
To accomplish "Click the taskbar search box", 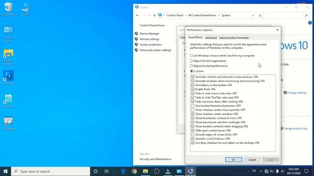I will pyautogui.click(x=51, y=171).
